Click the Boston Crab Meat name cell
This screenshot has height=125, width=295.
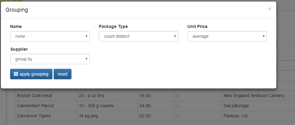tap(46, 96)
